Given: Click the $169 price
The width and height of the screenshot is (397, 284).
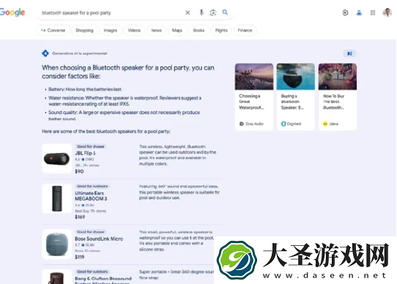Looking at the screenshot, I should [x=80, y=217].
